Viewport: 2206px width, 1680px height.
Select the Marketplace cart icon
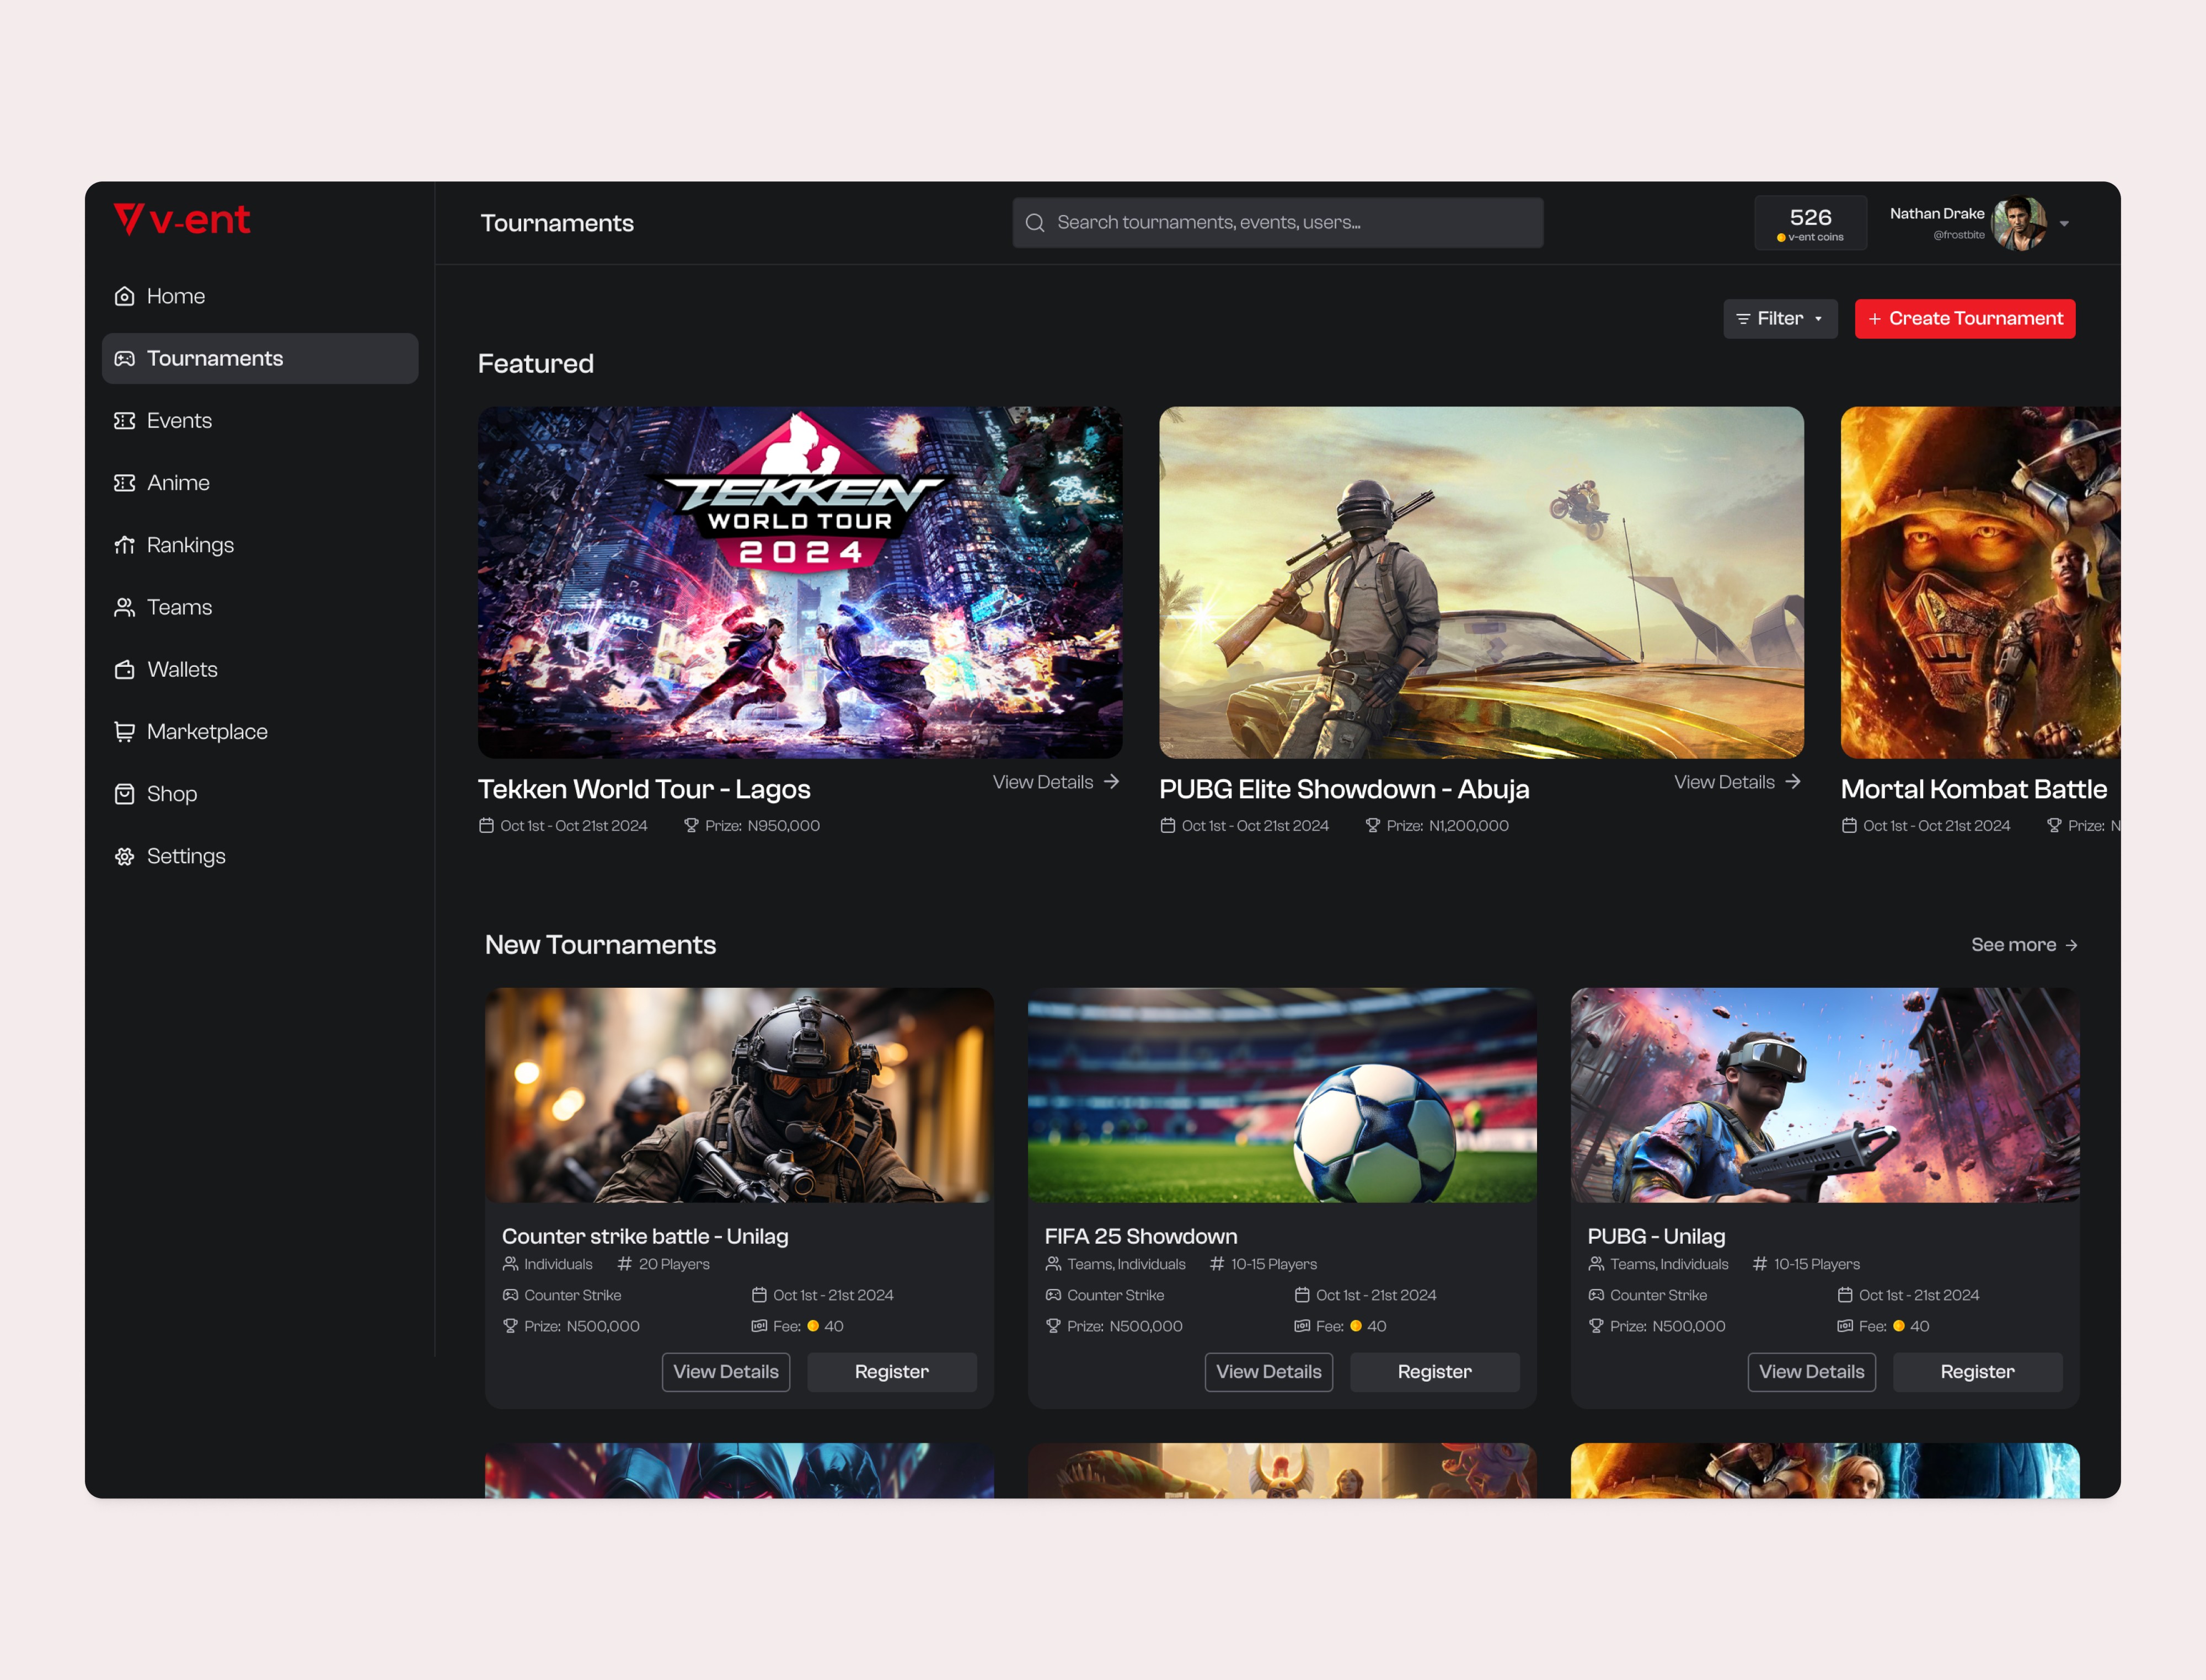(x=124, y=731)
